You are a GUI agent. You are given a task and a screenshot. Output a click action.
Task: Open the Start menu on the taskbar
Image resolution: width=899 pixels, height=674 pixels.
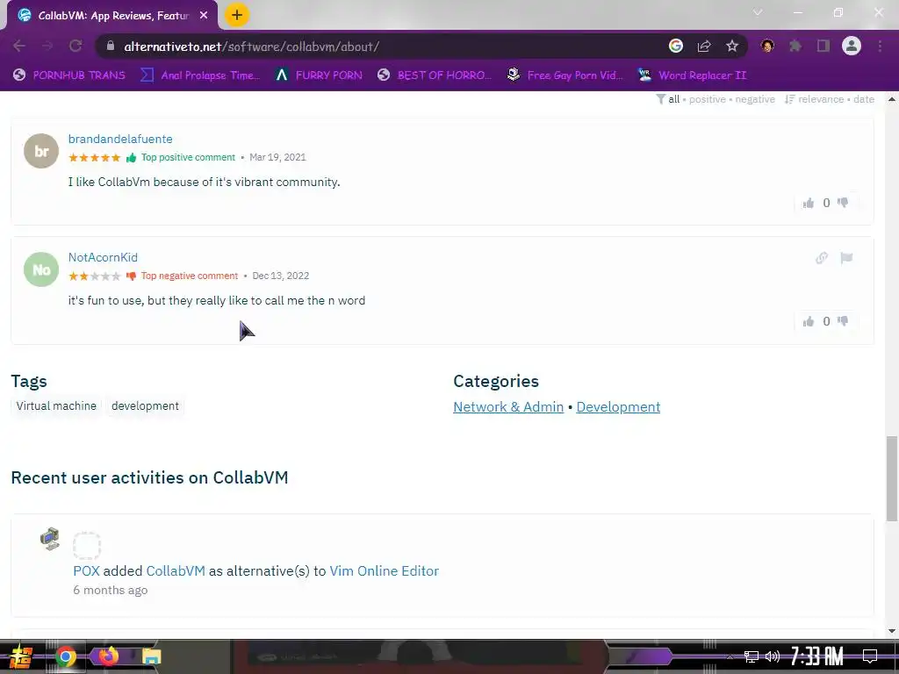tap(21, 656)
